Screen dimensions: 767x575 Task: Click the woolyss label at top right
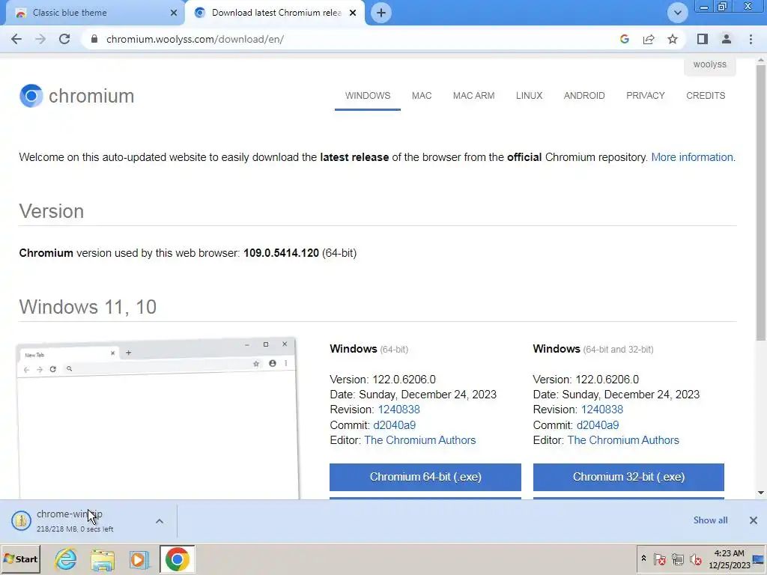[710, 64]
